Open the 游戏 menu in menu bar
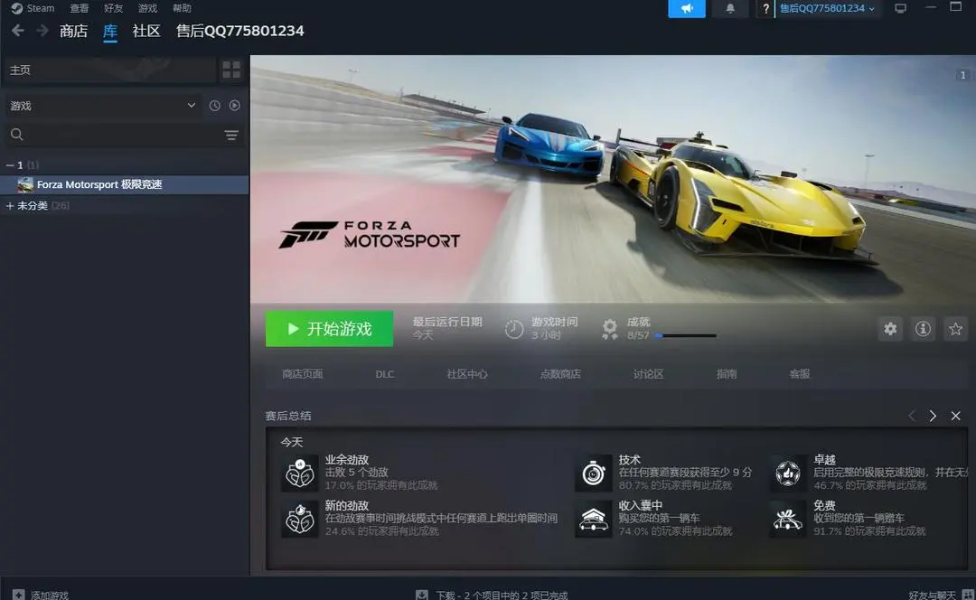Image resolution: width=976 pixels, height=600 pixels. [147, 8]
